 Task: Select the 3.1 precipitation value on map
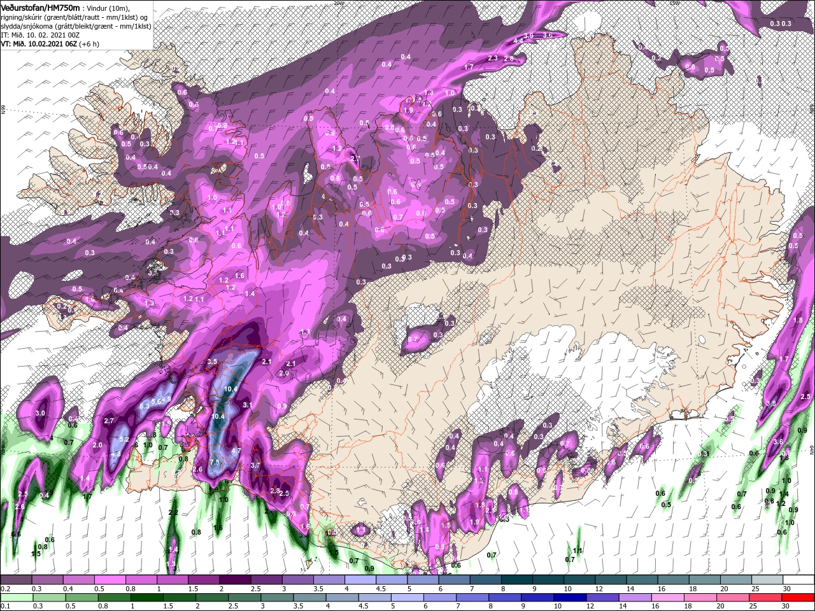[x=248, y=405]
